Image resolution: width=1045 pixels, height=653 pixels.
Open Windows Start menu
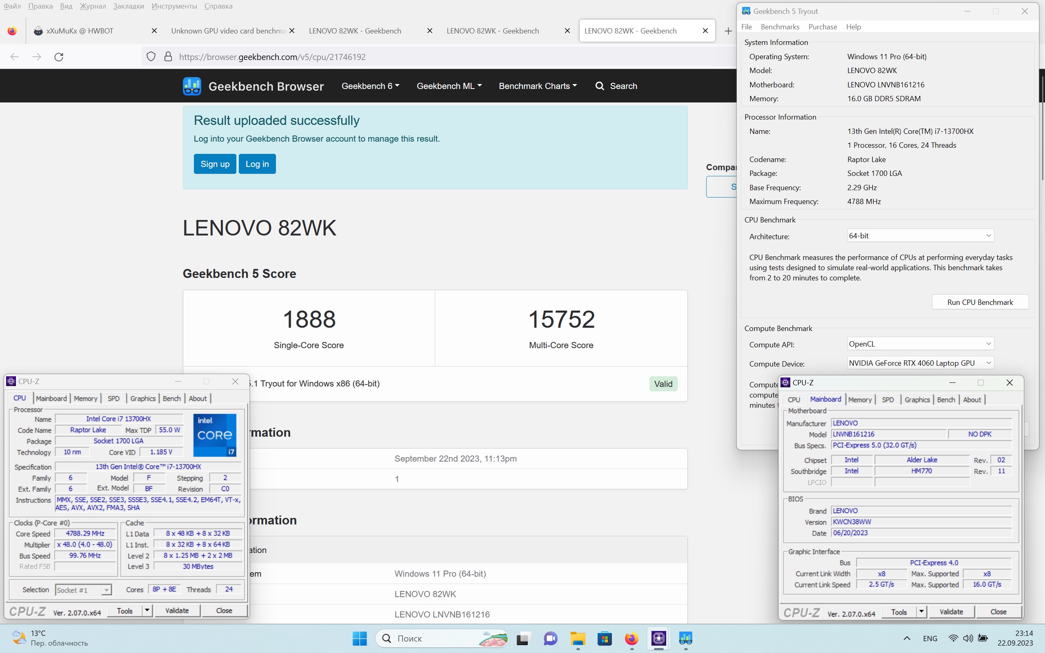pyautogui.click(x=359, y=638)
